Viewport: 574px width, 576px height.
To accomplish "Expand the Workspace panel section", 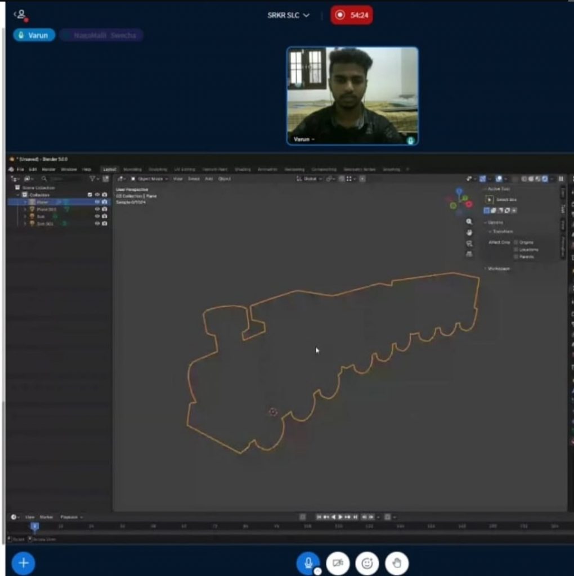I will [x=497, y=269].
